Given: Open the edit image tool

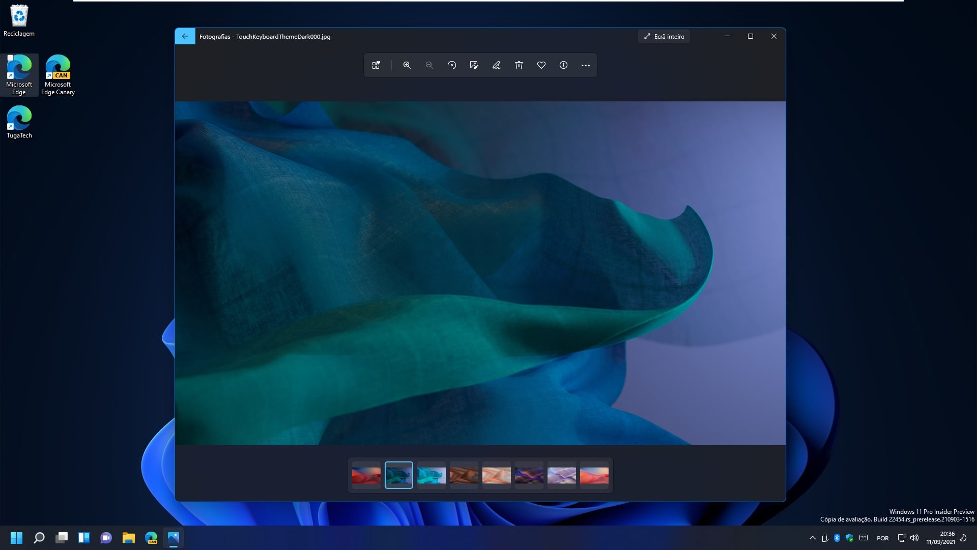Looking at the screenshot, I should (x=474, y=65).
